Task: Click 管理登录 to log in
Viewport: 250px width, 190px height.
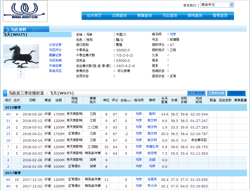Action: [220, 16]
